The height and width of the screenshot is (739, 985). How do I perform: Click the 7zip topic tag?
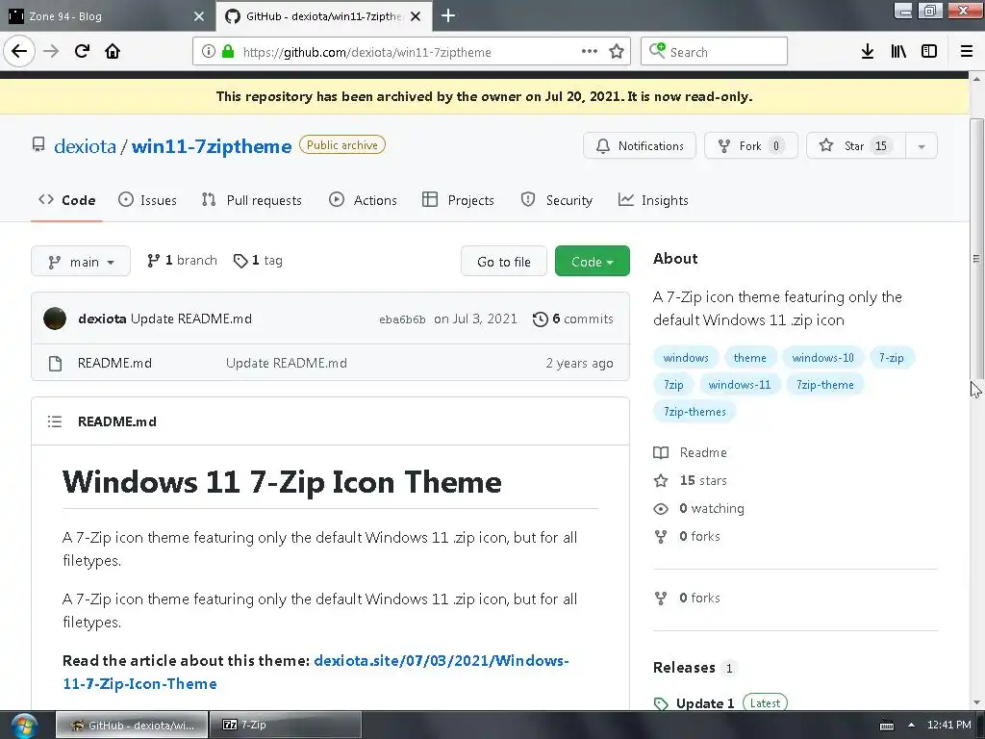673,385
